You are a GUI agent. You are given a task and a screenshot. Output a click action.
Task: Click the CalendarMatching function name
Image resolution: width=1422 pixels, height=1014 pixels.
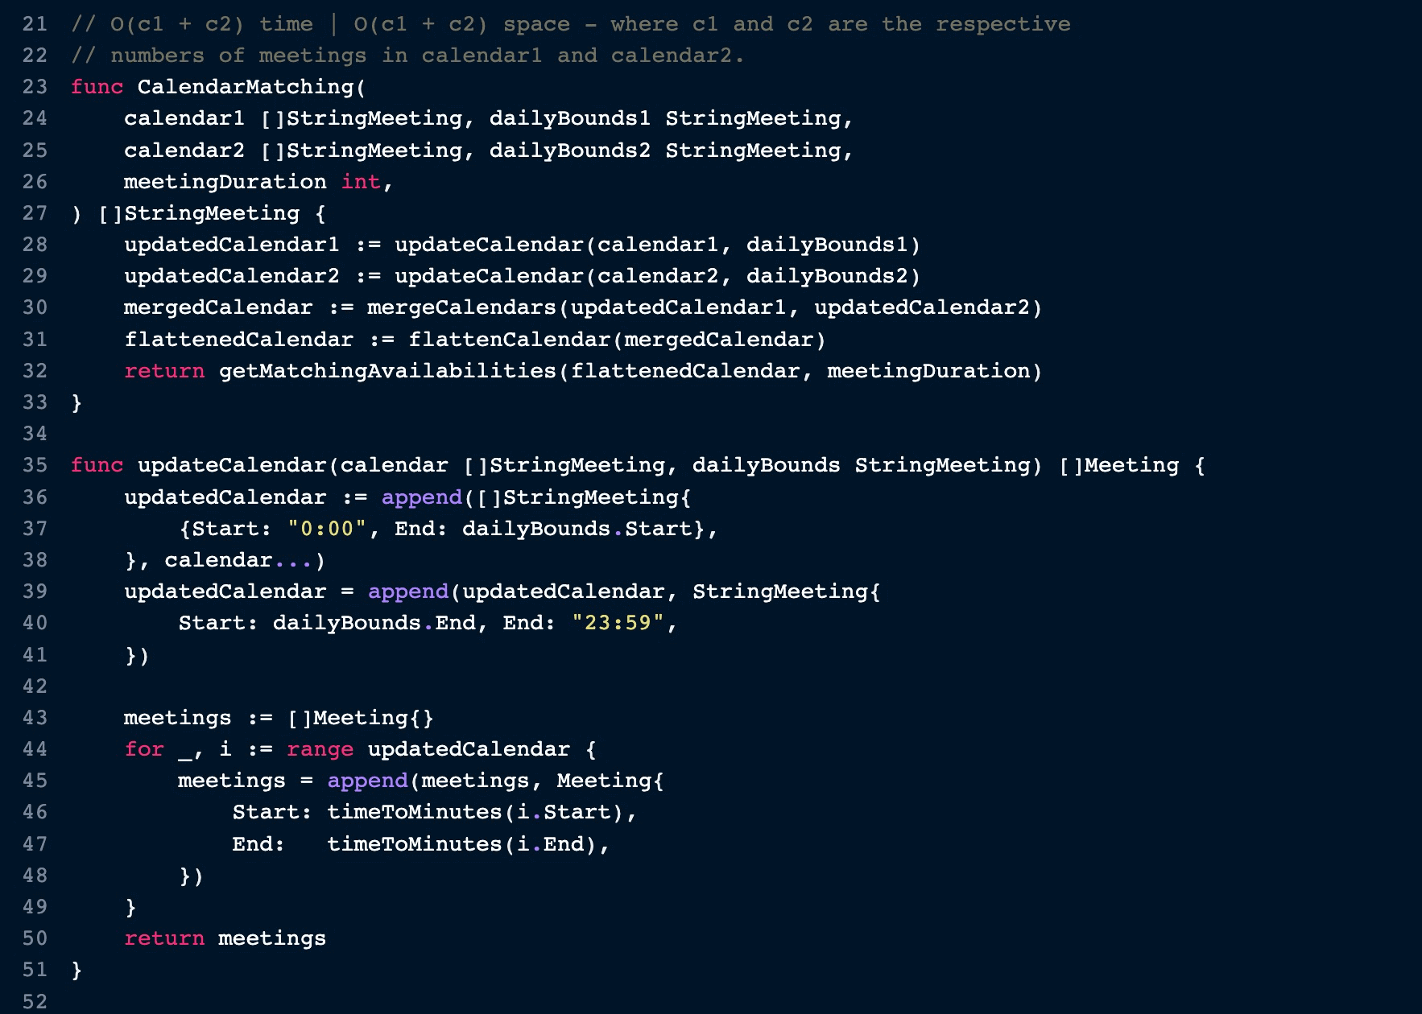(x=245, y=87)
